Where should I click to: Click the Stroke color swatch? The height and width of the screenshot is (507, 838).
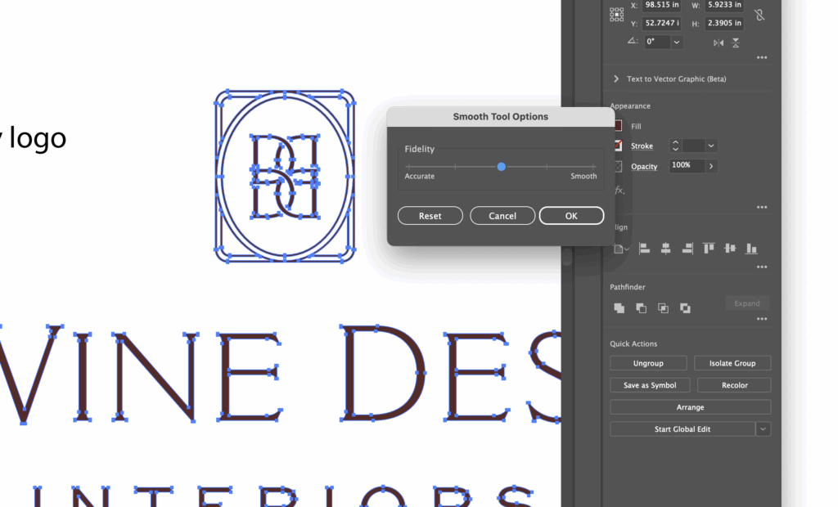click(x=619, y=146)
